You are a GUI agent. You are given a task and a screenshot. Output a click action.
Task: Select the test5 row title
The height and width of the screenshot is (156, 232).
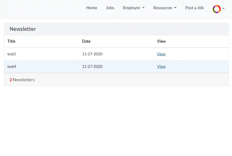point(12,54)
